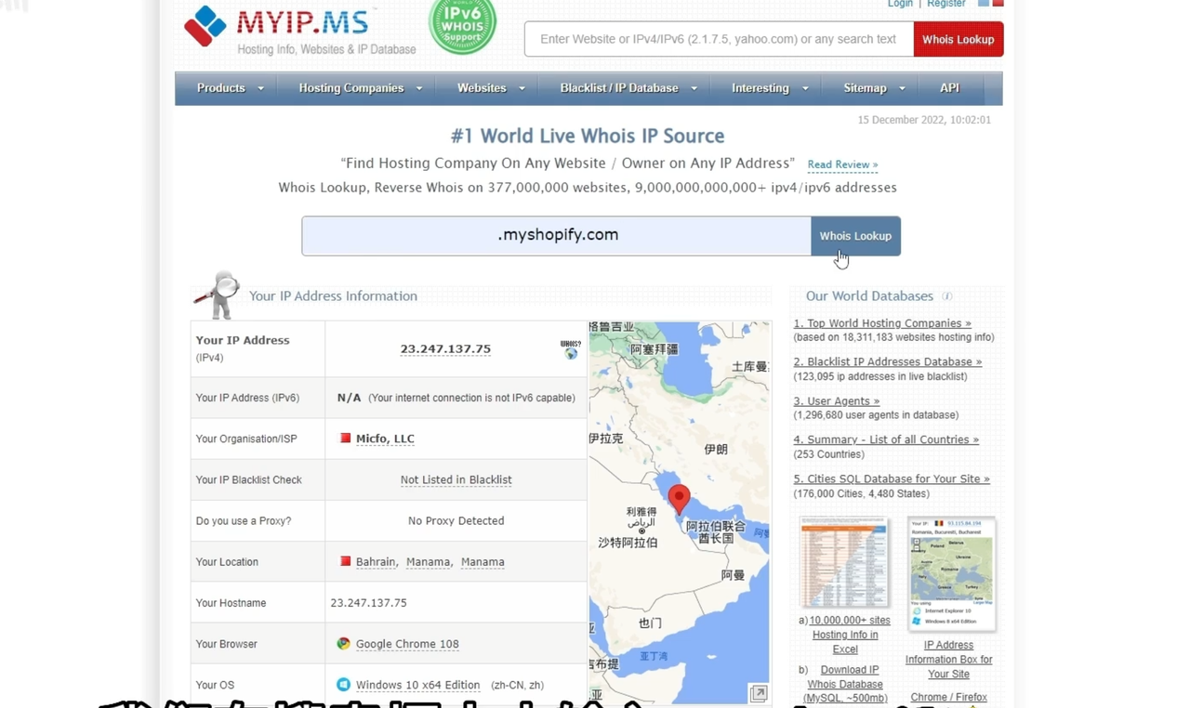1190x708 pixels.
Task: Click the MYIP.MS site logo
Action: click(279, 28)
